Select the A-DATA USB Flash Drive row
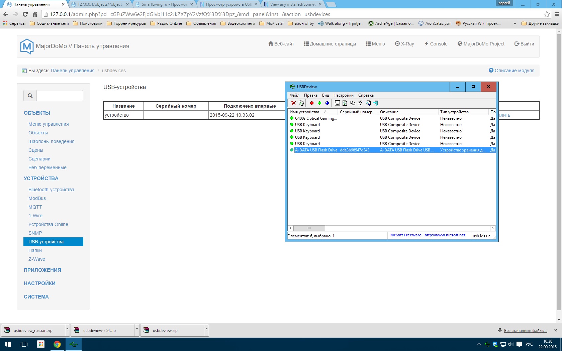 (316, 150)
